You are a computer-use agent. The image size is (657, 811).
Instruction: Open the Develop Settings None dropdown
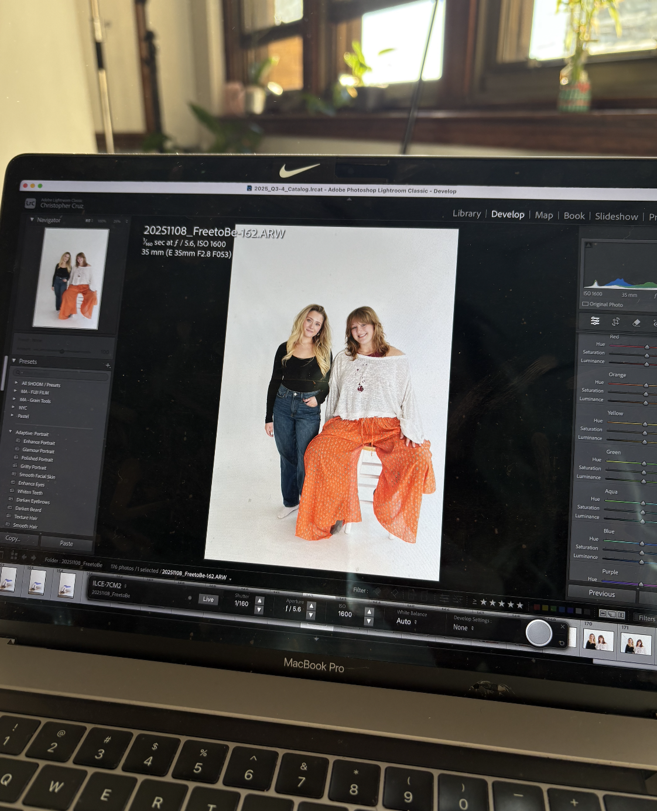coord(463,627)
